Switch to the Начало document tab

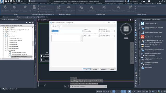5,17
